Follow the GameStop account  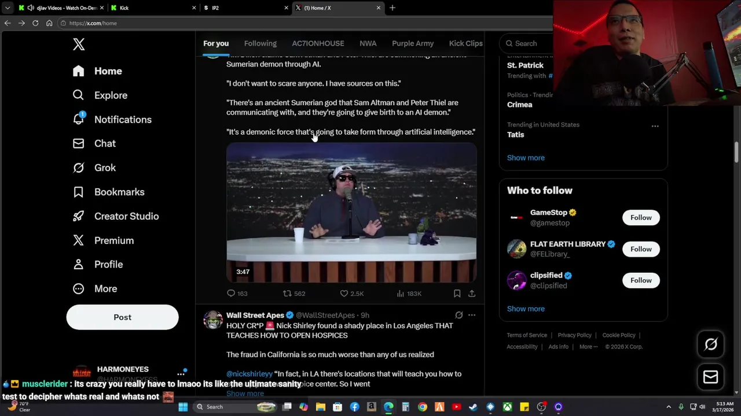[x=641, y=217]
